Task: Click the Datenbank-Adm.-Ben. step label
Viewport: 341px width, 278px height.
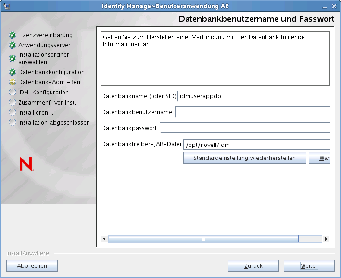Action: [x=50, y=82]
